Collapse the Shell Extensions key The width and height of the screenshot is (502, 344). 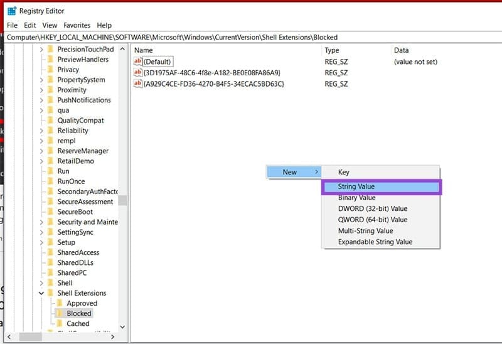[41, 293]
